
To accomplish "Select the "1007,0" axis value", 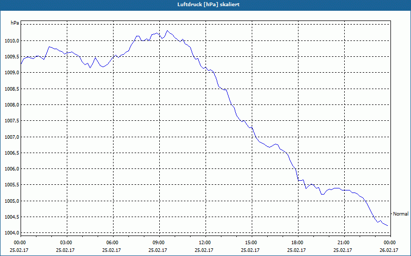I will (11, 137).
